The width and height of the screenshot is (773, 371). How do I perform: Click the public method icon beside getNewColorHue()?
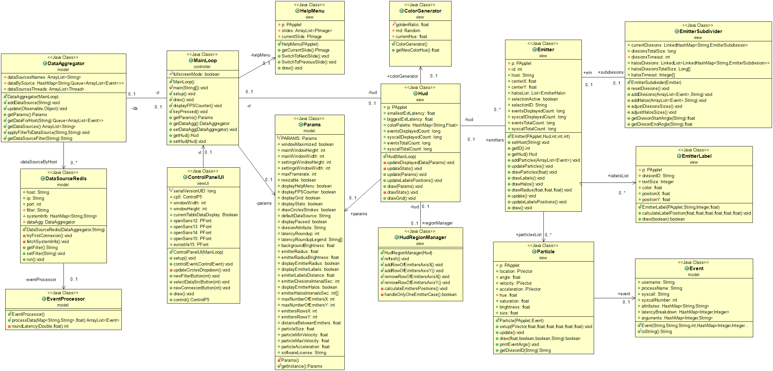point(394,50)
